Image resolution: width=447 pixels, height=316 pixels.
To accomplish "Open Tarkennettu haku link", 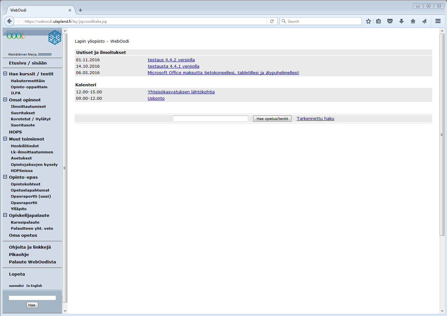I will click(315, 119).
